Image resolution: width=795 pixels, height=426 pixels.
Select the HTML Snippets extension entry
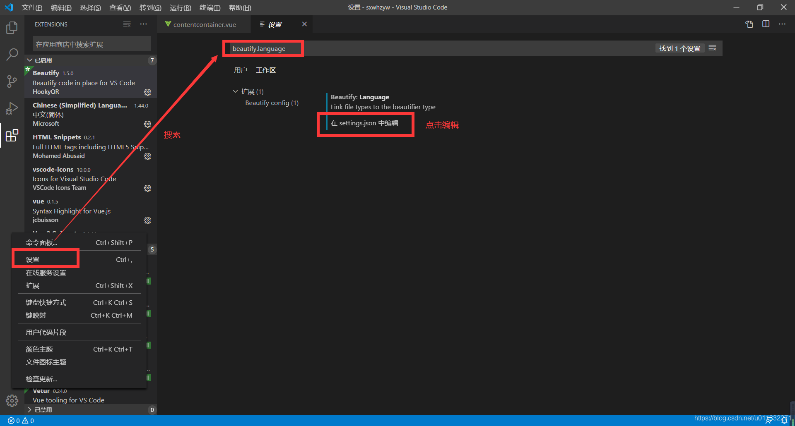point(91,146)
